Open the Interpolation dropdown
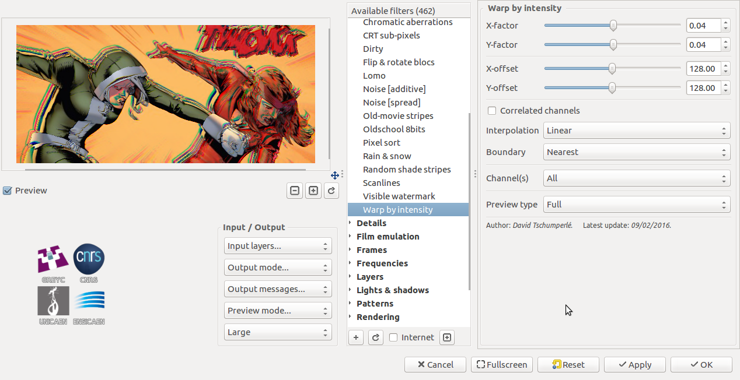The image size is (740, 380). (637, 131)
